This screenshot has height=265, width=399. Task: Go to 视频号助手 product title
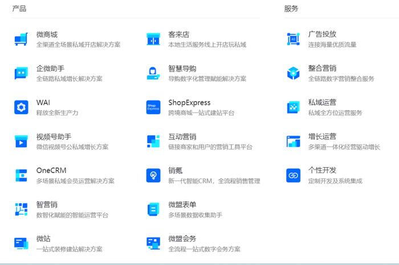click(x=54, y=136)
